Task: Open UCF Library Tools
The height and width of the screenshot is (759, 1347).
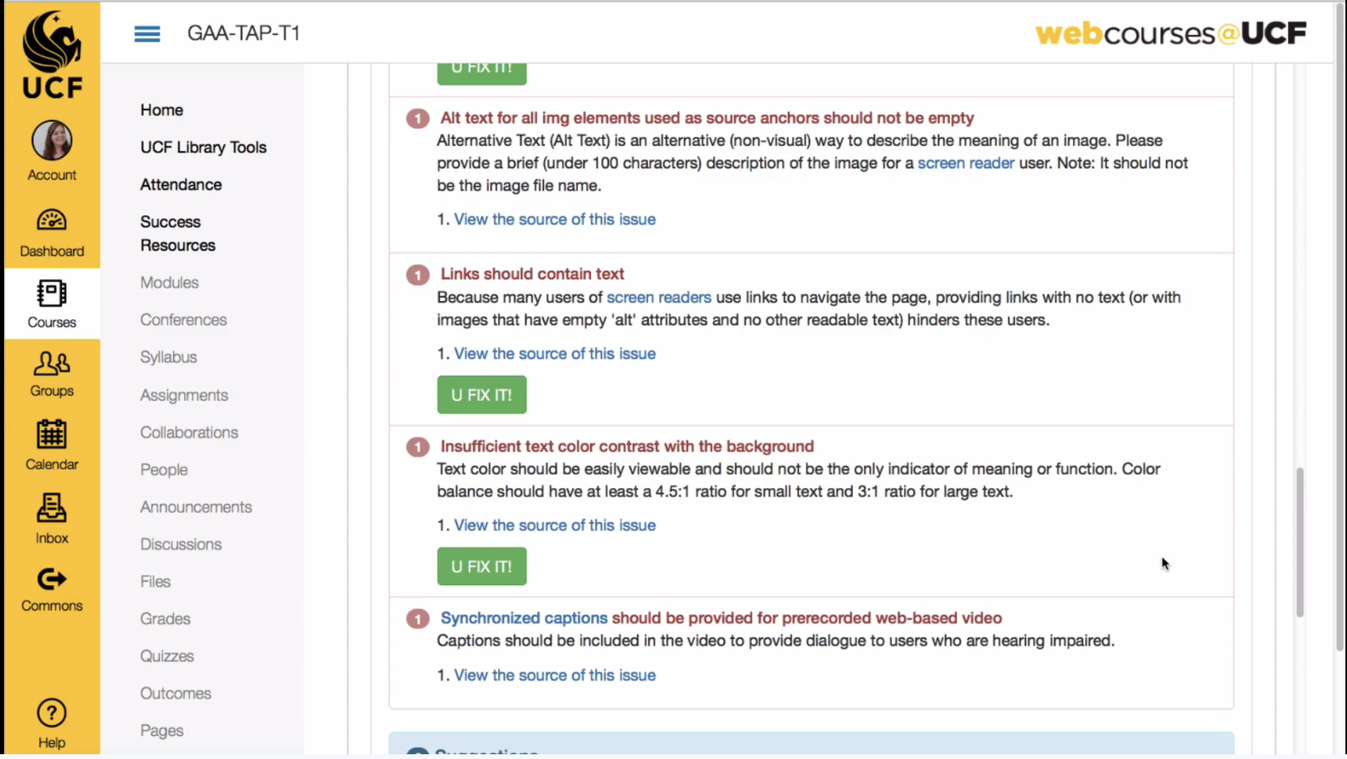Action: tap(203, 148)
